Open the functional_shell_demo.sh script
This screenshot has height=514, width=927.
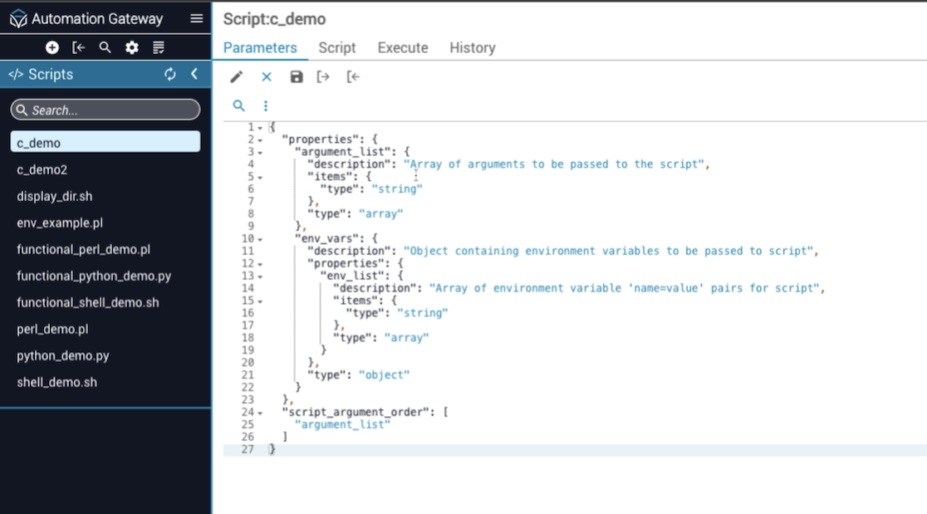[x=88, y=302]
